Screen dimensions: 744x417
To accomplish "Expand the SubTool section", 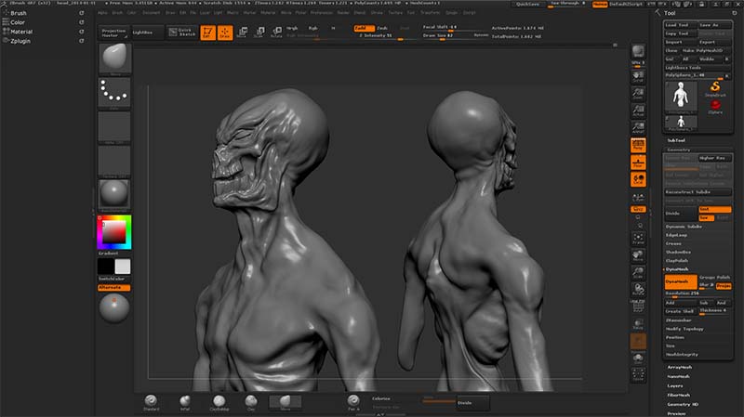I will point(676,140).
